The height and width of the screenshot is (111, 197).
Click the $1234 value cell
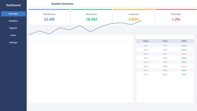pyautogui.click(x=165, y=46)
